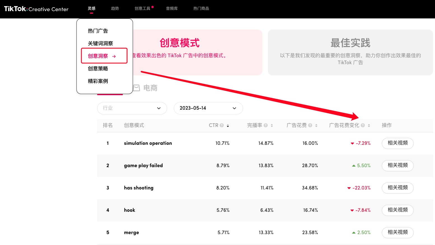Viewport: 435px width, 245px height.
Task: Click the 操作 column header
Action: point(387,125)
